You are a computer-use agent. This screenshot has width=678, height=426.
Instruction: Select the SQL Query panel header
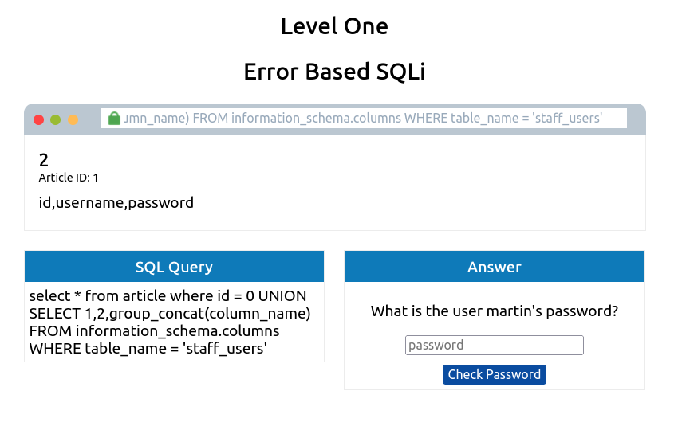[x=174, y=267]
